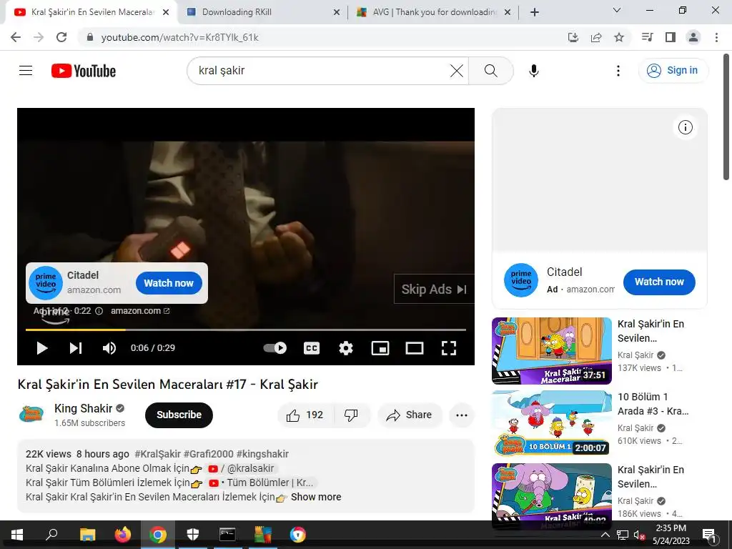This screenshot has width=732, height=549.
Task: Open the ad info icon in sidebar
Action: point(685,127)
